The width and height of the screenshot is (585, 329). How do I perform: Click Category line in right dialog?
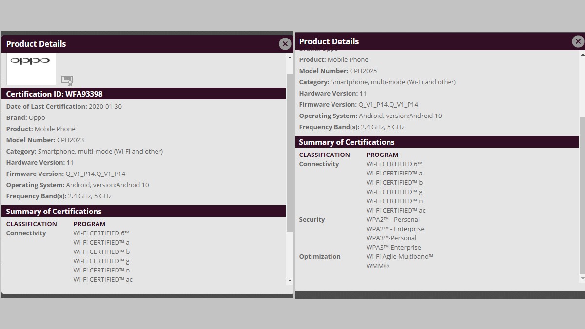click(378, 82)
